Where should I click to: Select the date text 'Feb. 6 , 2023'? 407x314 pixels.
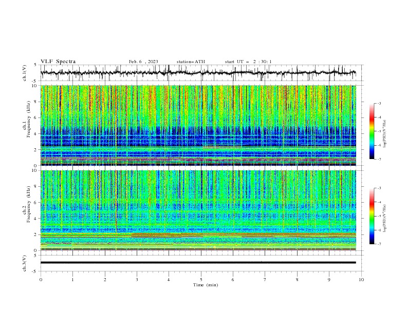tap(143, 62)
